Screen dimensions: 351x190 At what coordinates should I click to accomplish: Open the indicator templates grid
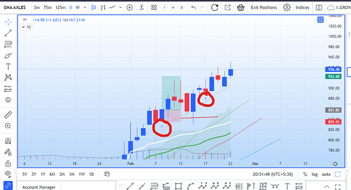154,8
